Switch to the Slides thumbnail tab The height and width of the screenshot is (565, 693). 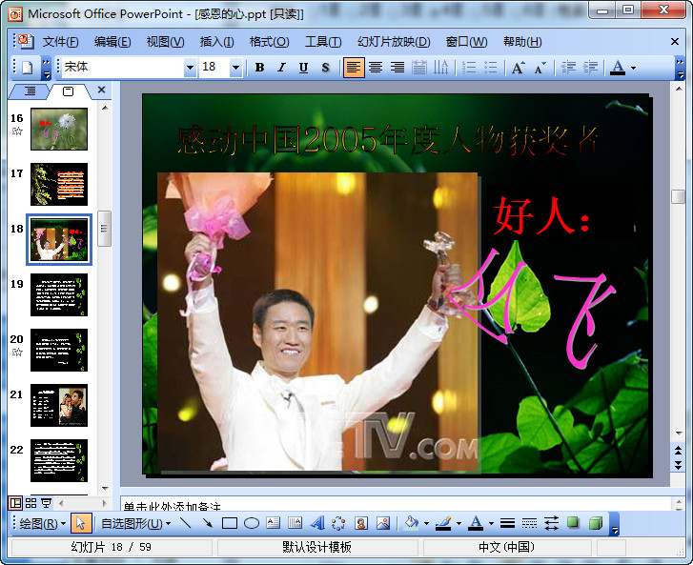coord(68,91)
